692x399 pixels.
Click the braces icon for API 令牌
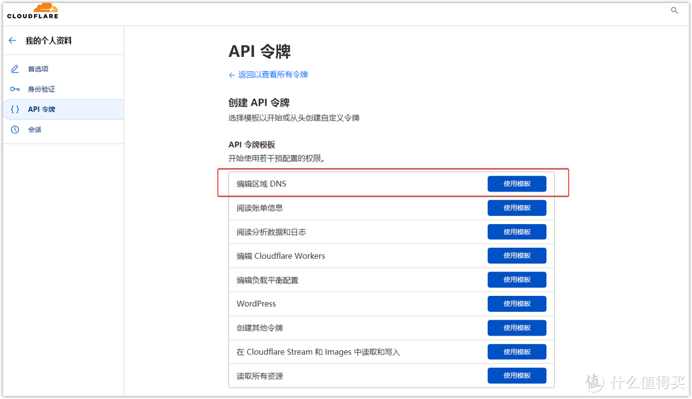pos(15,110)
